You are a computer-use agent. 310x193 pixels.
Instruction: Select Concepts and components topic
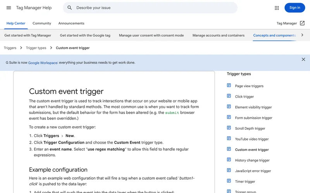point(274,36)
